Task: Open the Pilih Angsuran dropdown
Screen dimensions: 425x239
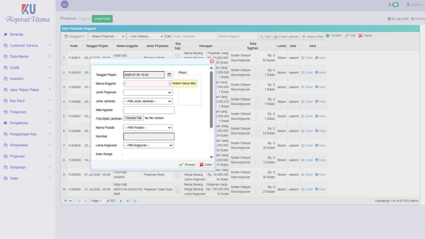Action: pyautogui.click(x=148, y=145)
